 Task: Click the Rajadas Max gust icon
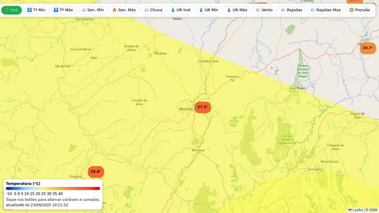[313, 10]
